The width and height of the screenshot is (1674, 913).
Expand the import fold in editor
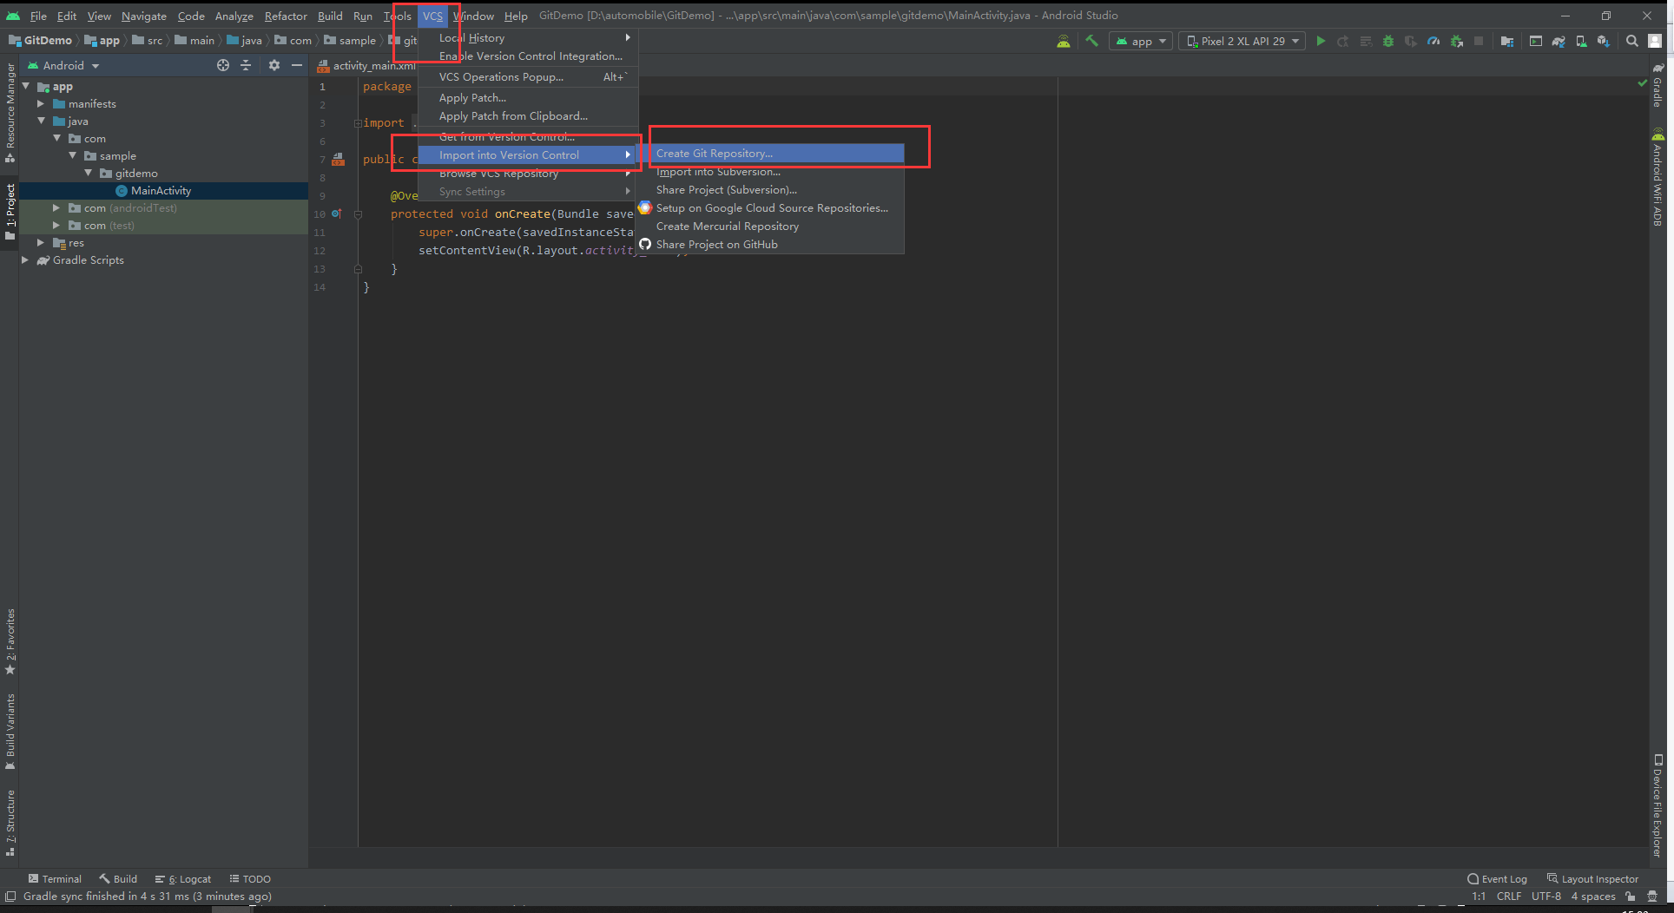coord(357,123)
